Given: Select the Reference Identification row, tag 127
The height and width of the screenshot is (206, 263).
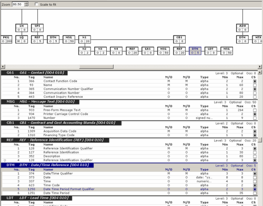Looking at the screenshot, I should click(129, 152).
